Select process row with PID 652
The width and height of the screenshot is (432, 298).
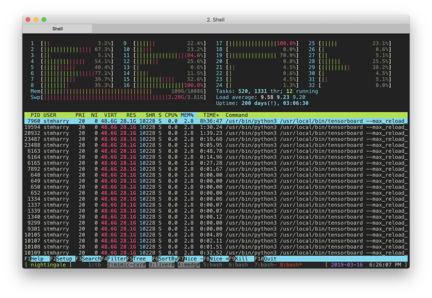point(216,193)
